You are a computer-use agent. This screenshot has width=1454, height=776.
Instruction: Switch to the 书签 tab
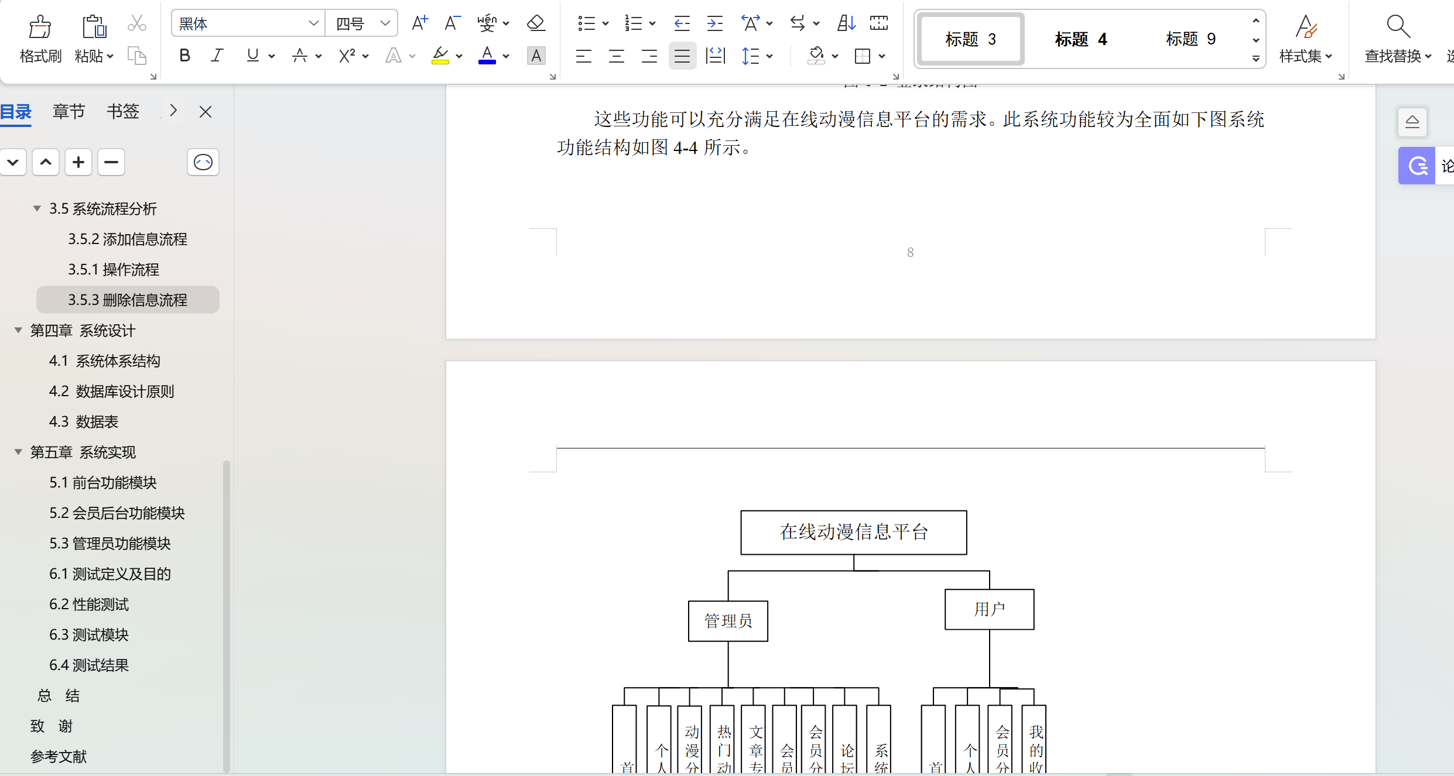pos(123,111)
